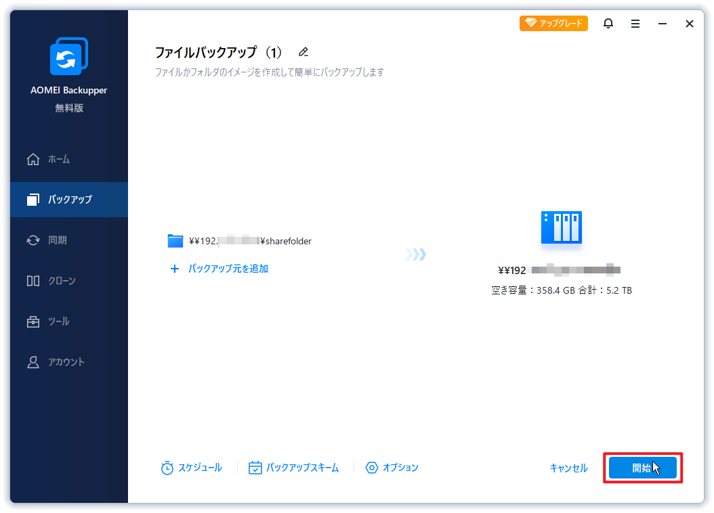Image resolution: width=714 pixels, height=513 pixels.
Task: Click バックアップ元を追加 link
Action: pyautogui.click(x=228, y=269)
